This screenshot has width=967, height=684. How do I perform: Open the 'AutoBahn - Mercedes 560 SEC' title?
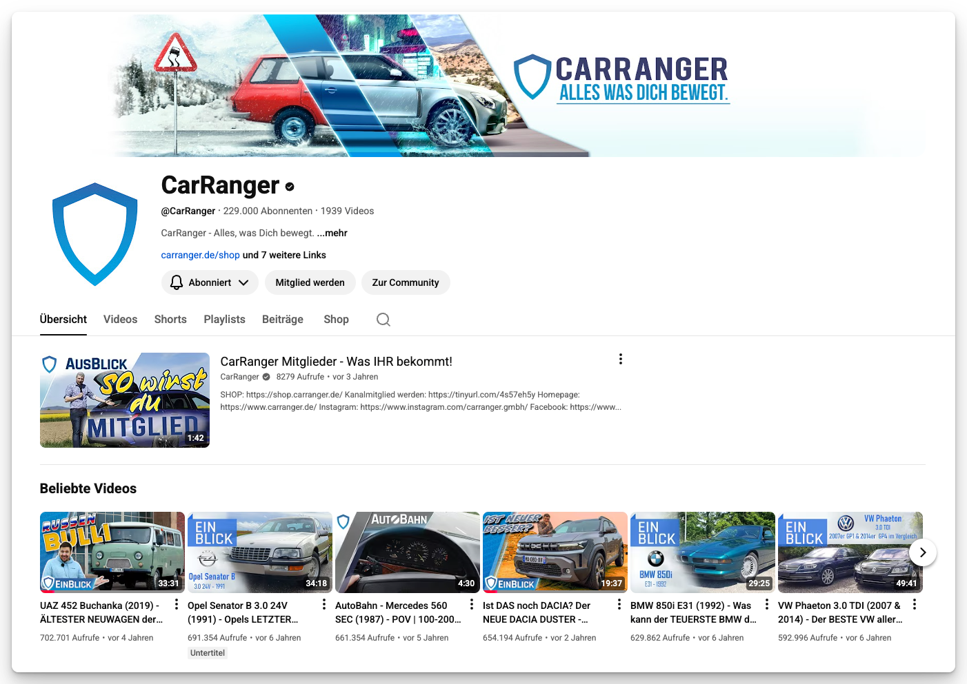point(398,612)
